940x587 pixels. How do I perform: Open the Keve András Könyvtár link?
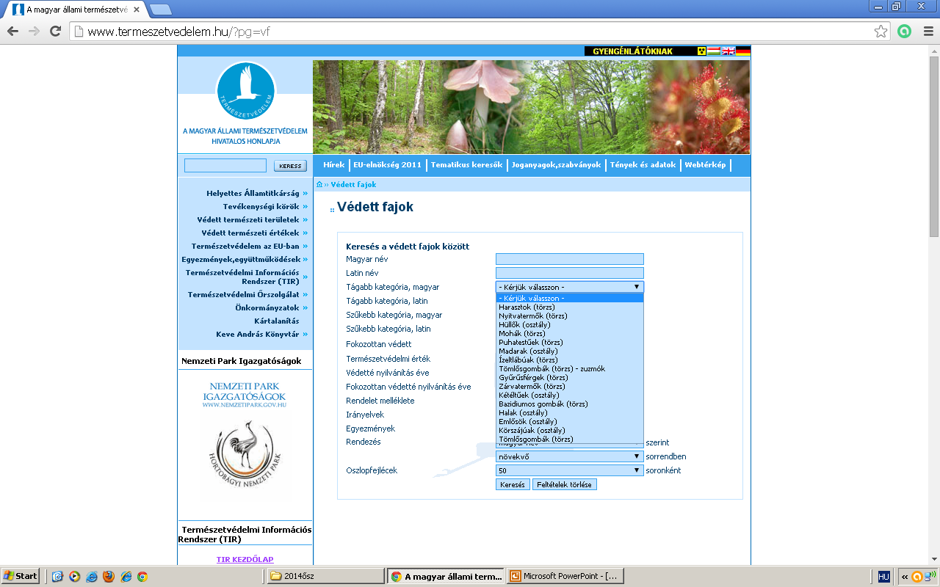click(258, 335)
